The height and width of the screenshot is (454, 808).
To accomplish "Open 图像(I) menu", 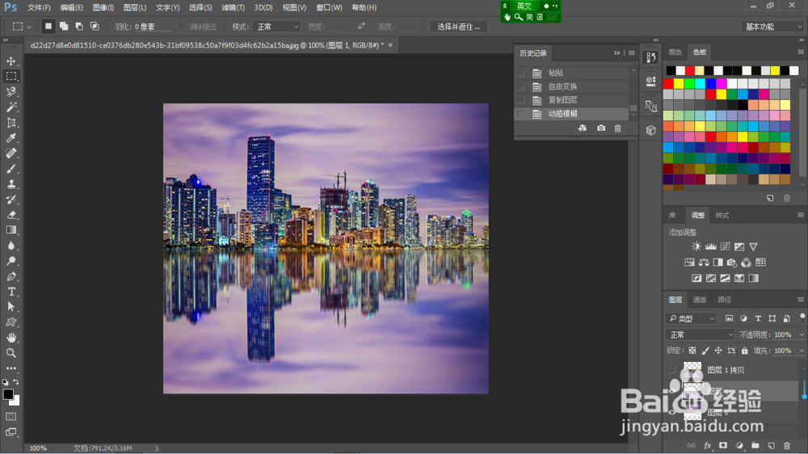I will [103, 8].
